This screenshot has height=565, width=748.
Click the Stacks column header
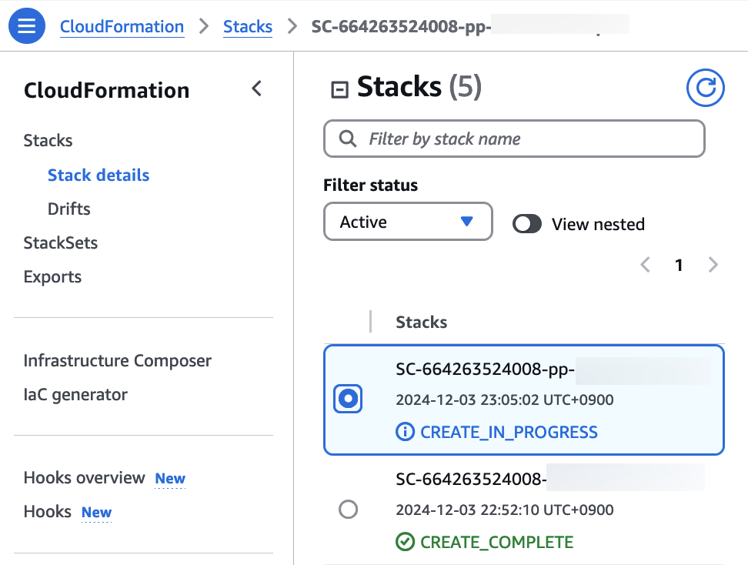(x=422, y=322)
